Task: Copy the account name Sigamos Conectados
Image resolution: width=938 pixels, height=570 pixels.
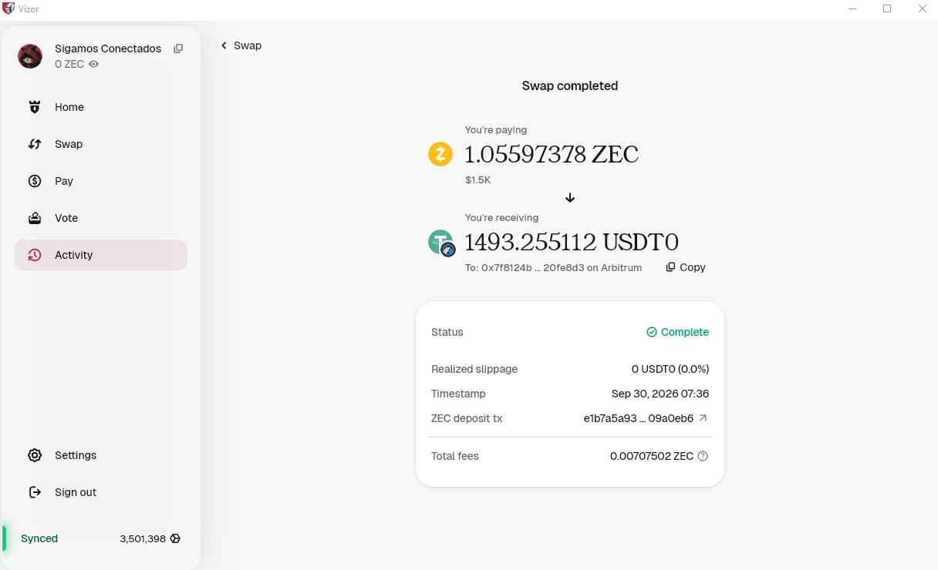Action: click(x=178, y=49)
